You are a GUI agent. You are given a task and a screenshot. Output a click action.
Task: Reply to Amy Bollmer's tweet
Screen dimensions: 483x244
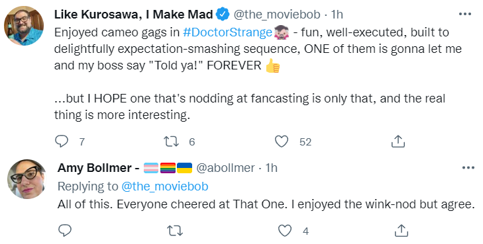(x=65, y=231)
